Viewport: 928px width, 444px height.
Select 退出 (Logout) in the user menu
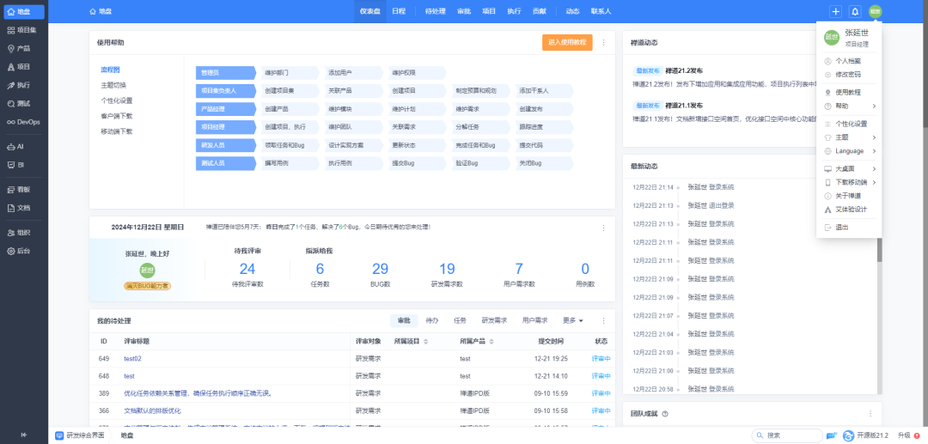pyautogui.click(x=842, y=228)
